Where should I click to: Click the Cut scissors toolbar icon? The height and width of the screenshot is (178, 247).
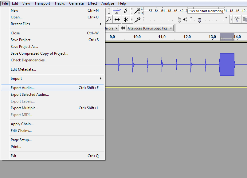(237, 20)
